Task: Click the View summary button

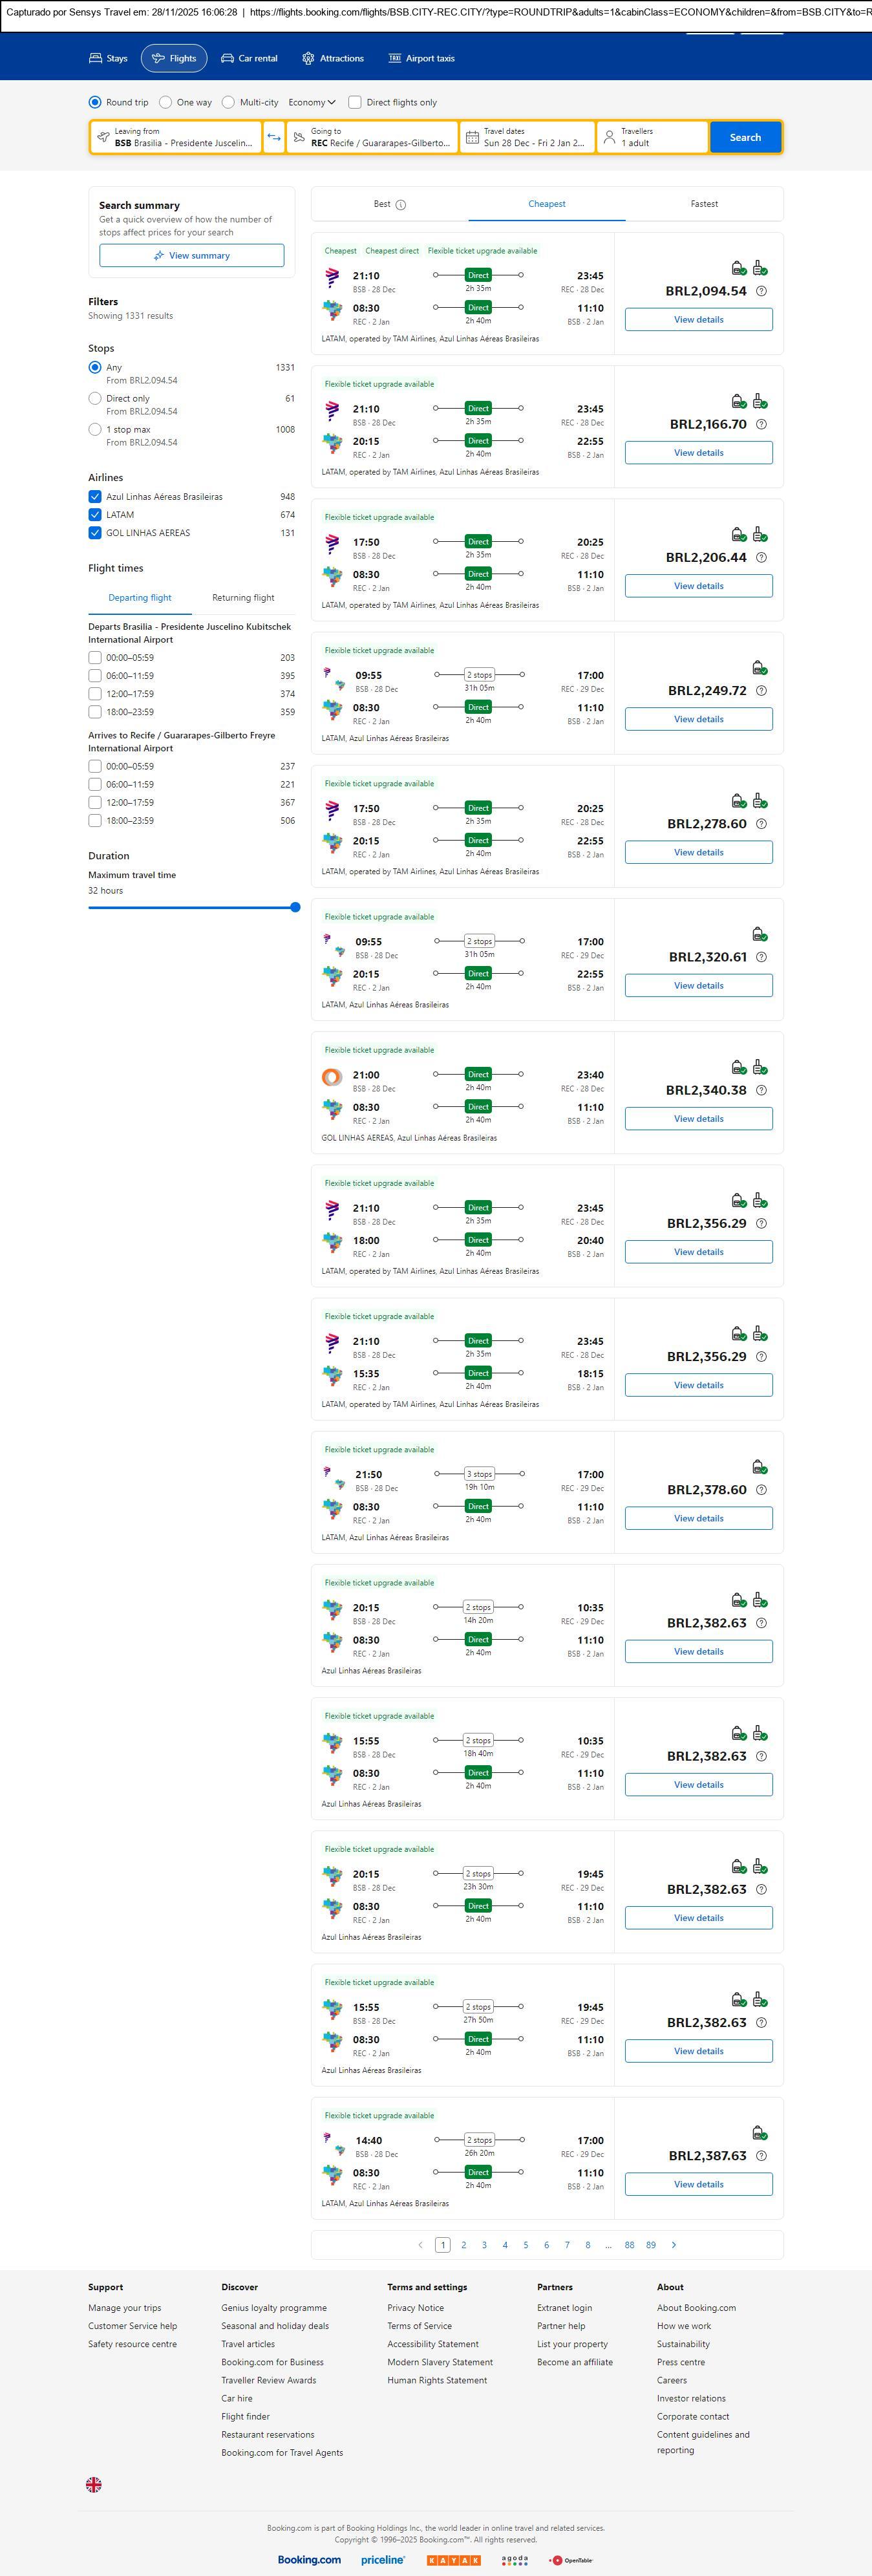Action: point(191,256)
